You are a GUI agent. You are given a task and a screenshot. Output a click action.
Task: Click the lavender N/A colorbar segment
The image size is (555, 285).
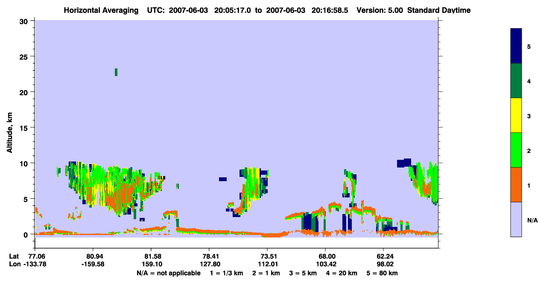[516, 219]
